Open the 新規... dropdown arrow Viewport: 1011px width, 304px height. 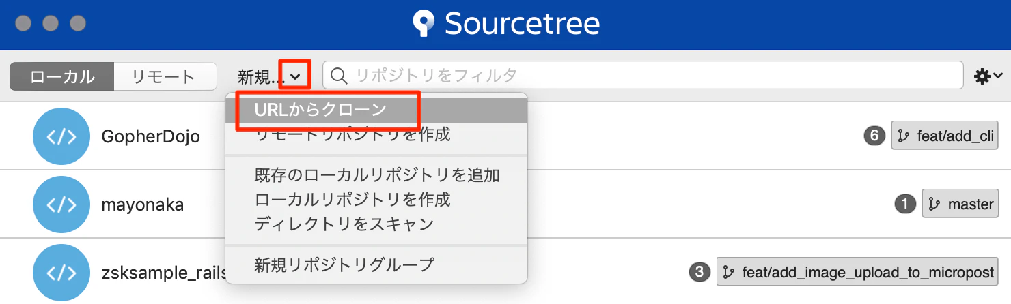295,76
